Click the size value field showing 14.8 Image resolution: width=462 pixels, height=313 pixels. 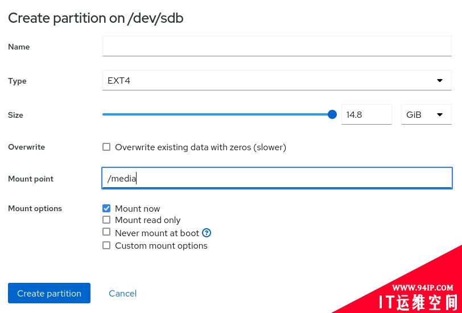tap(366, 114)
